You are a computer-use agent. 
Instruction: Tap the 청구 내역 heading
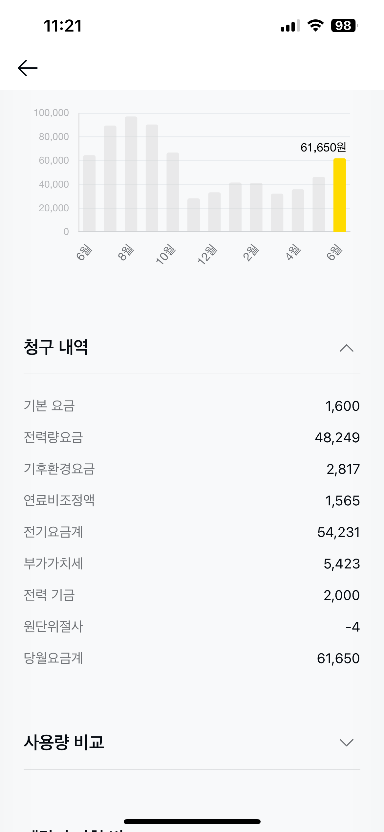click(x=56, y=347)
